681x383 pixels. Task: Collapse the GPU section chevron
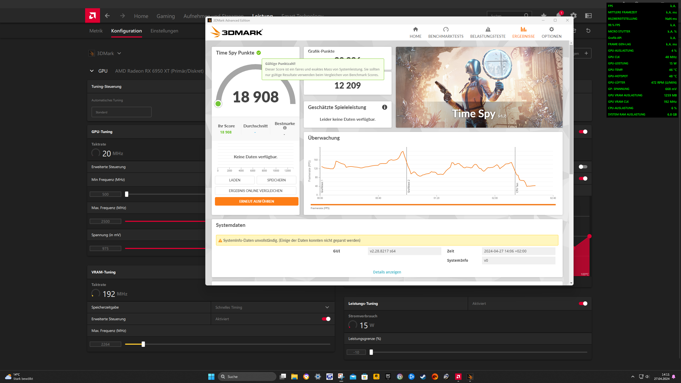click(92, 71)
